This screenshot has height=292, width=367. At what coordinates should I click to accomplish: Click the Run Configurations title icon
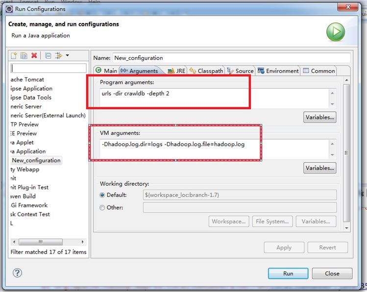pyautogui.click(x=9, y=9)
